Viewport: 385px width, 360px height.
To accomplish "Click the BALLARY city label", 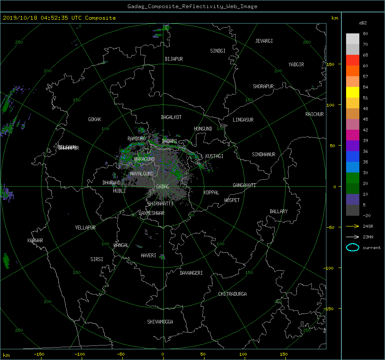I will click(278, 211).
